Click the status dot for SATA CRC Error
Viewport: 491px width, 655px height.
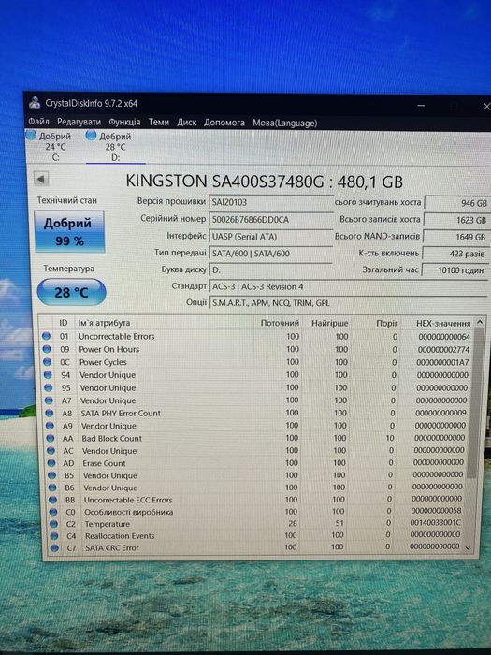pos(54,547)
